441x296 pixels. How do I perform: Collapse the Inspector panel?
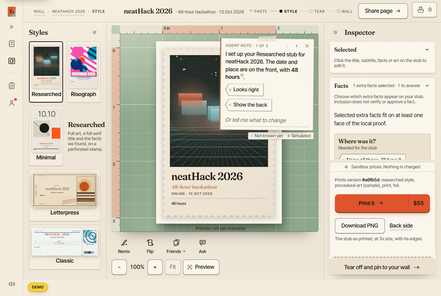pyautogui.click(x=335, y=32)
